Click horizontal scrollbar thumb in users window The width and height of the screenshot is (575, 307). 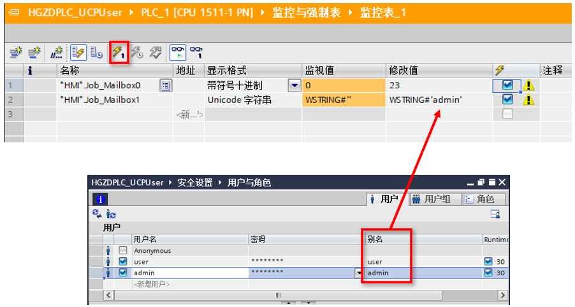coord(278,295)
